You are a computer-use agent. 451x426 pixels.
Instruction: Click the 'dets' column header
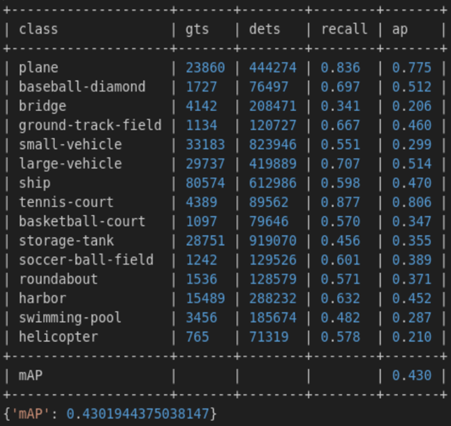[x=264, y=29]
